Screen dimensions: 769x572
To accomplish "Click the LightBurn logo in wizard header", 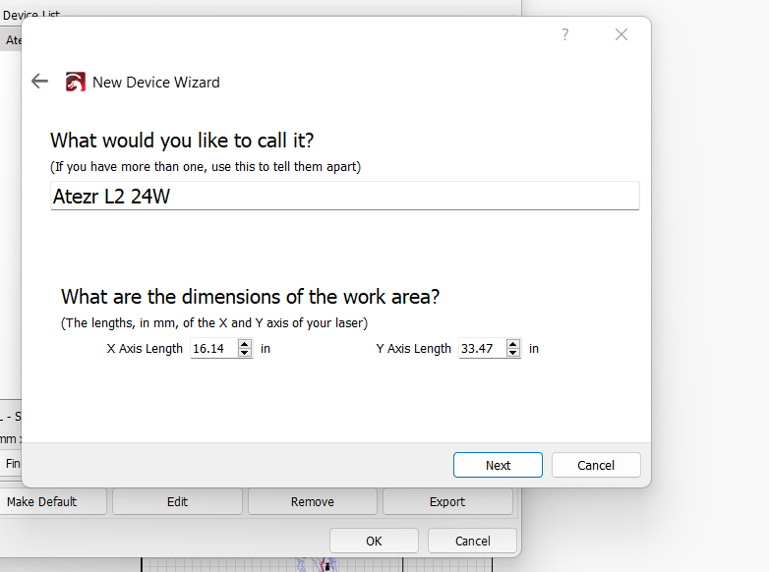I will click(75, 83).
